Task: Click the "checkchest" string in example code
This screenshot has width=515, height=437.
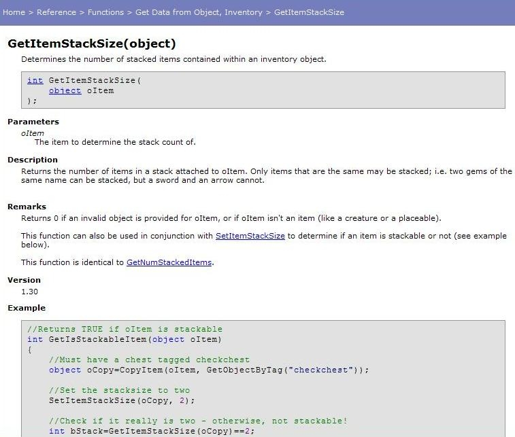Action: pos(325,370)
